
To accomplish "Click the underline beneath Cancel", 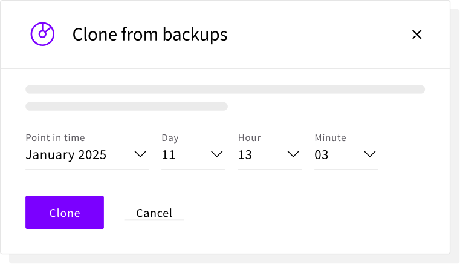I will pos(154,220).
